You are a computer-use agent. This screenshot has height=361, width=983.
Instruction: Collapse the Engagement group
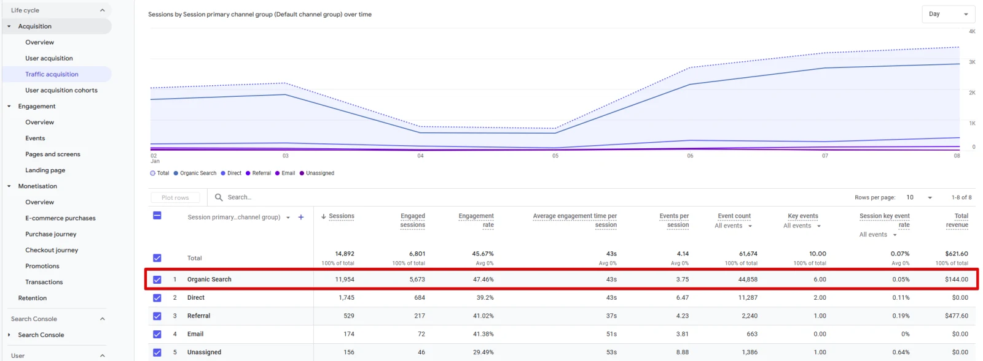(9, 106)
